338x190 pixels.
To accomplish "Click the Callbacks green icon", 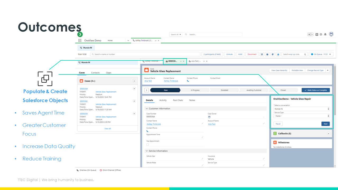I will tap(275, 134).
